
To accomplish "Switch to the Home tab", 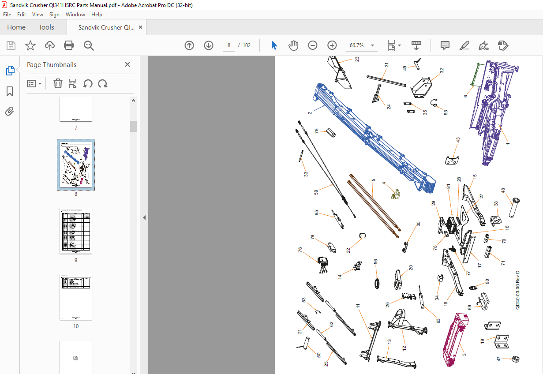I will tap(16, 27).
